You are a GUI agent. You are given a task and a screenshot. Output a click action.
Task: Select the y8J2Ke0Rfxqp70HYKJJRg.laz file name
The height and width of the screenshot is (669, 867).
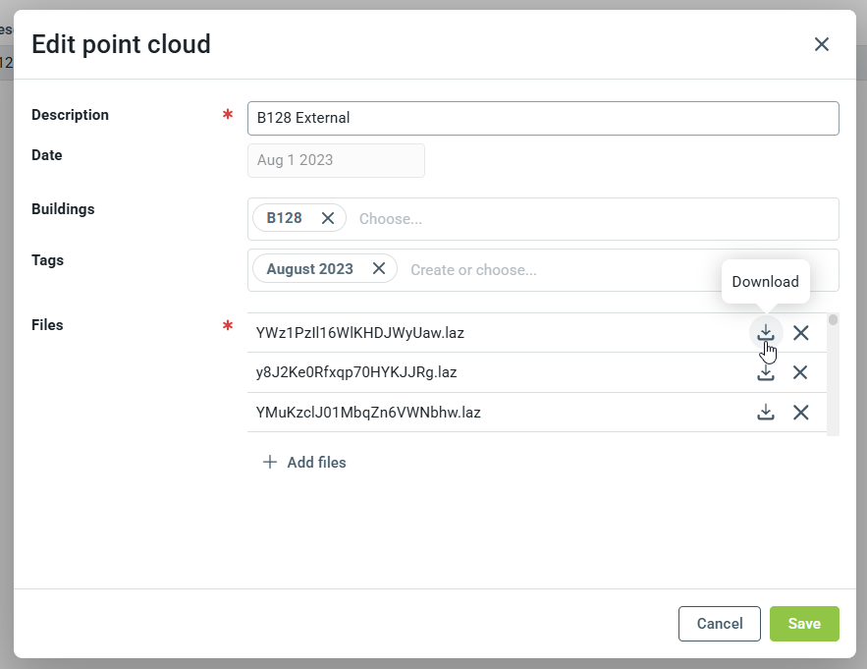point(356,372)
